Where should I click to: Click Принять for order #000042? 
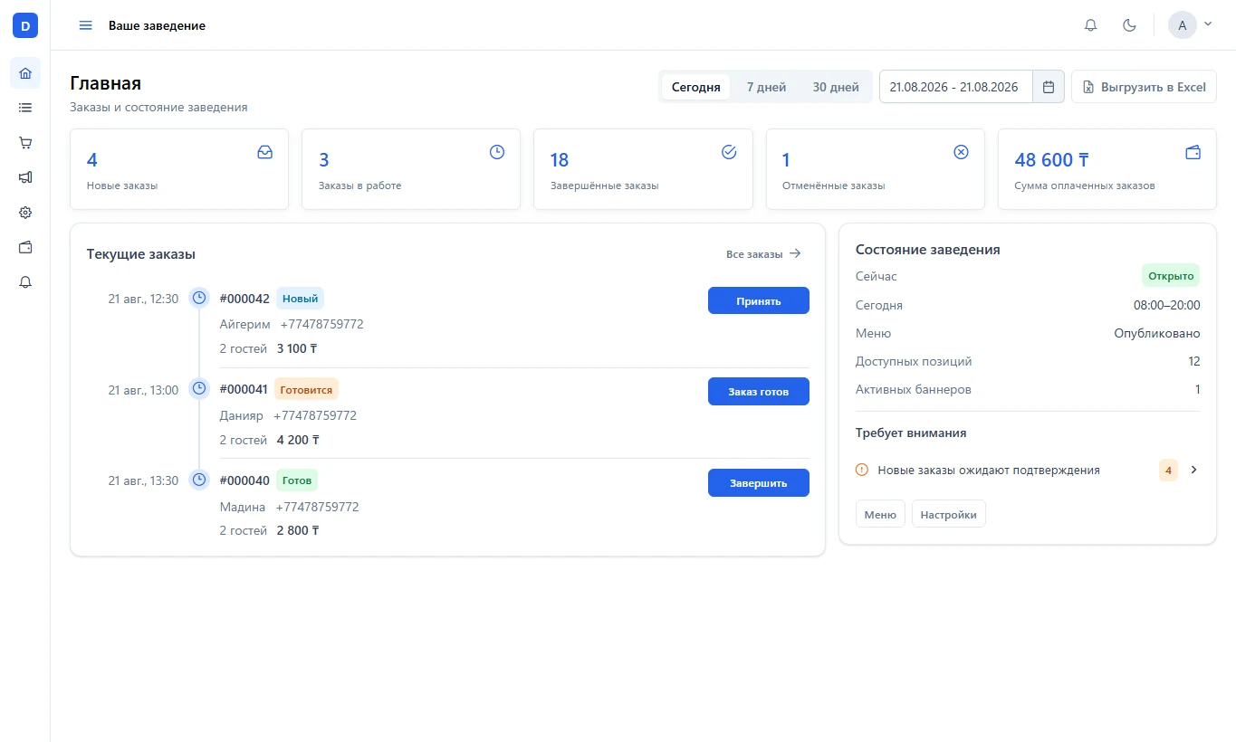tap(759, 300)
